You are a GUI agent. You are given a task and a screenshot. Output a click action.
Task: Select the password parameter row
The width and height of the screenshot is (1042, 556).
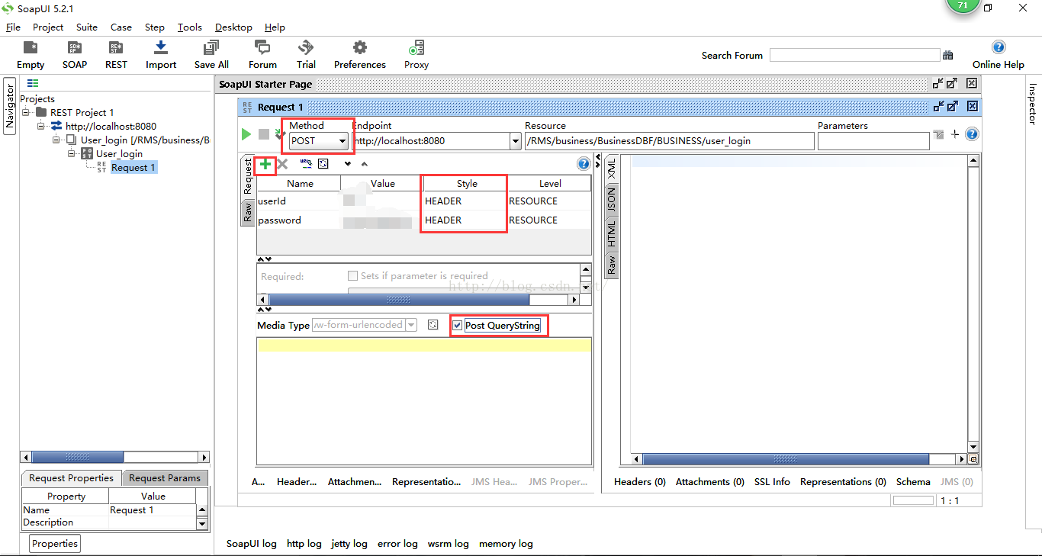point(423,220)
